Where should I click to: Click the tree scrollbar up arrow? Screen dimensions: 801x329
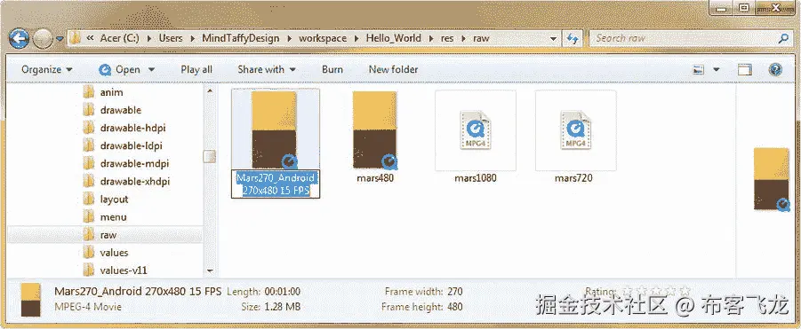pyautogui.click(x=210, y=90)
